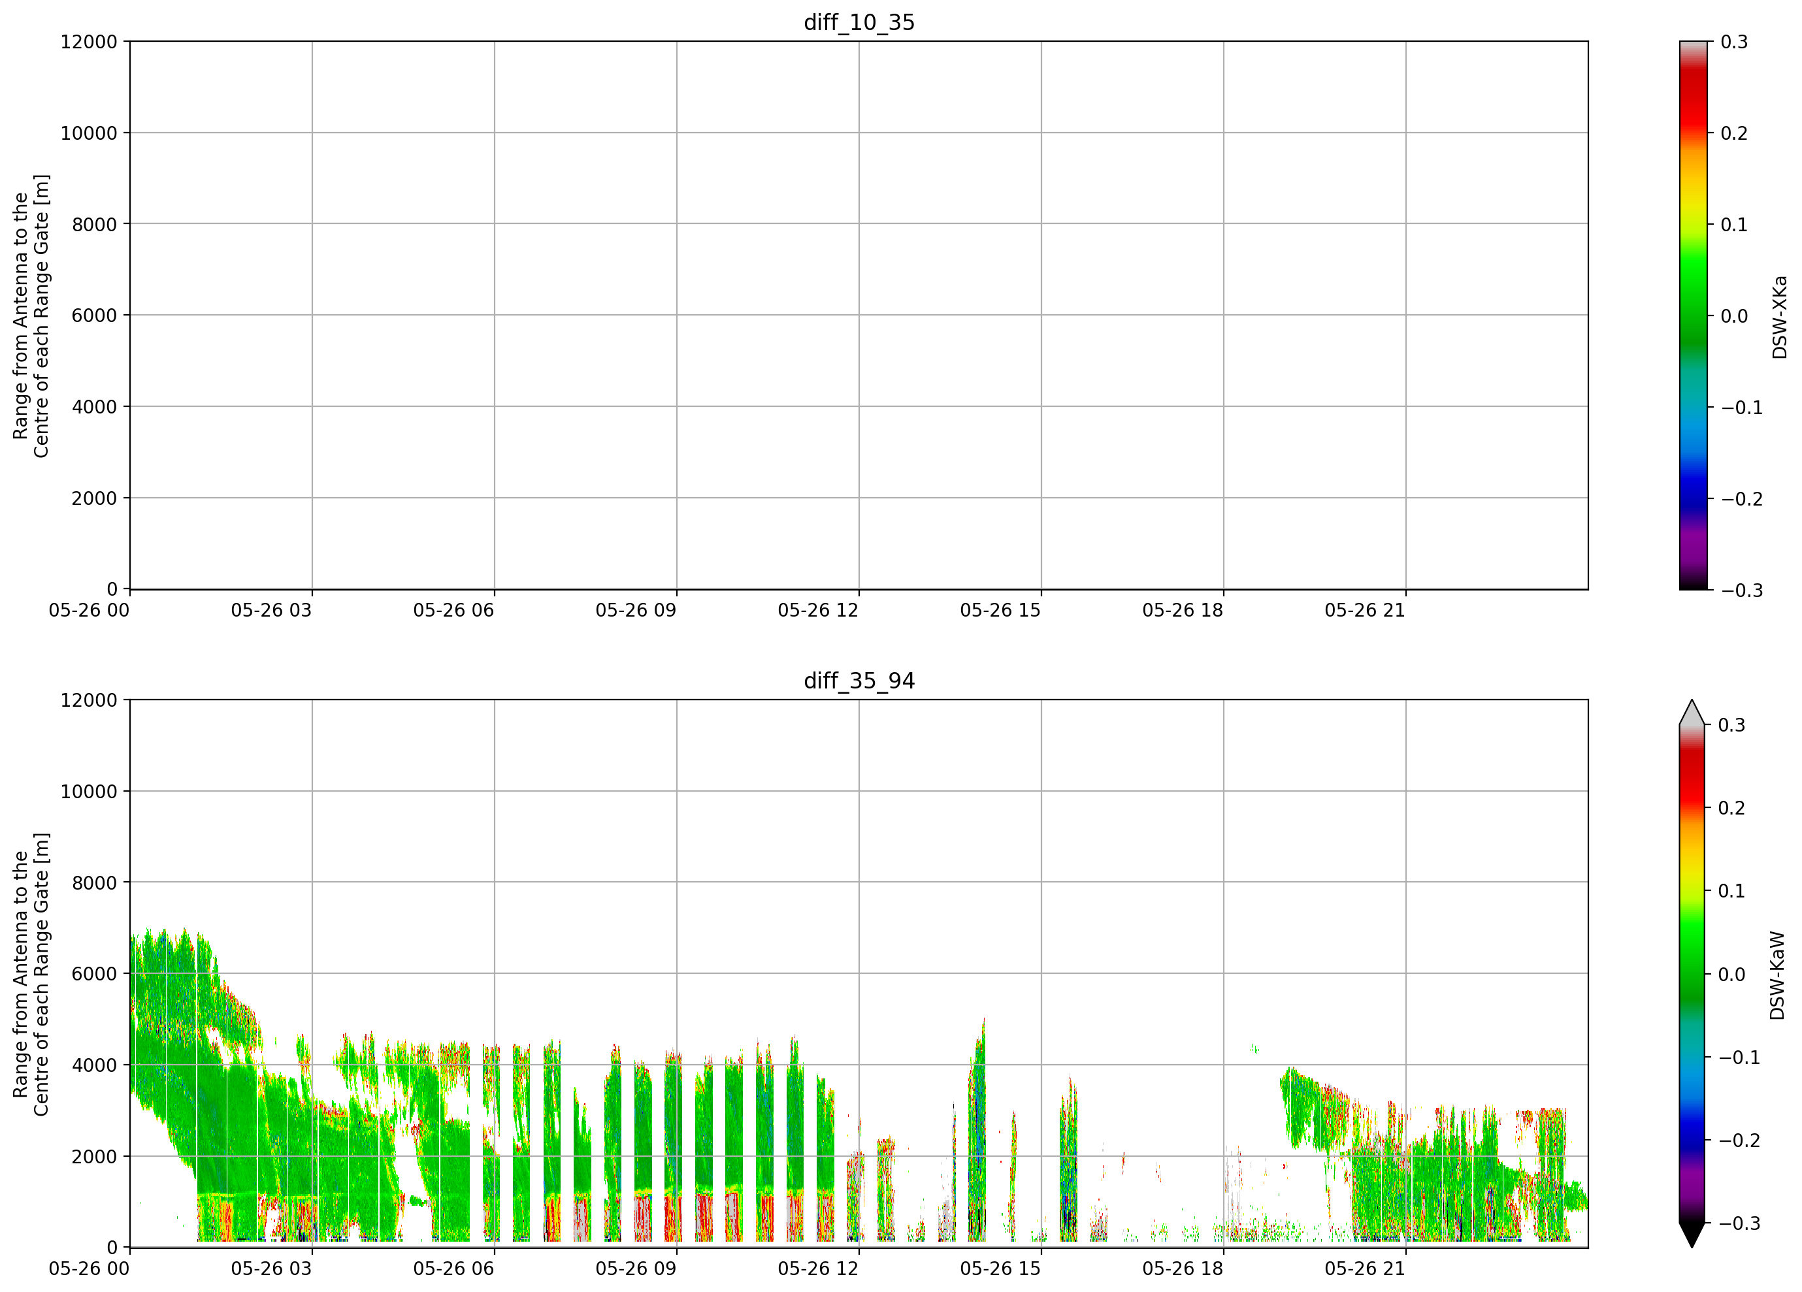The image size is (1802, 1292).
Task: Click the 12000 y-tick in diff_10_35
Action: 89,41
